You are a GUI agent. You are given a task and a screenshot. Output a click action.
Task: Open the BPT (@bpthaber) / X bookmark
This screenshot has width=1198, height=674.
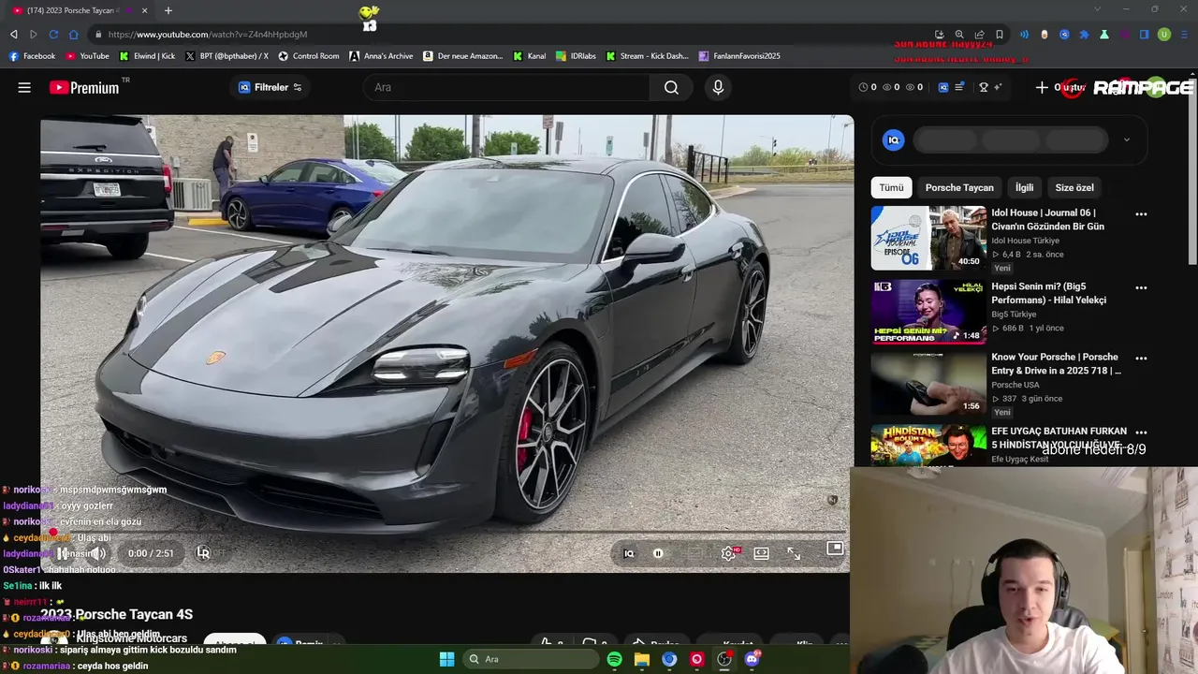coord(226,56)
